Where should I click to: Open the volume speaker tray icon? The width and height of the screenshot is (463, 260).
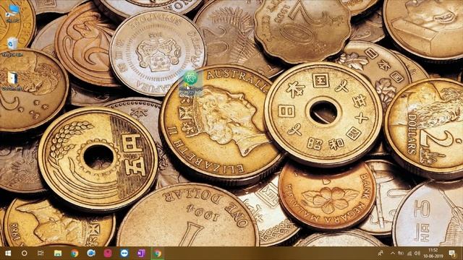tap(417, 253)
